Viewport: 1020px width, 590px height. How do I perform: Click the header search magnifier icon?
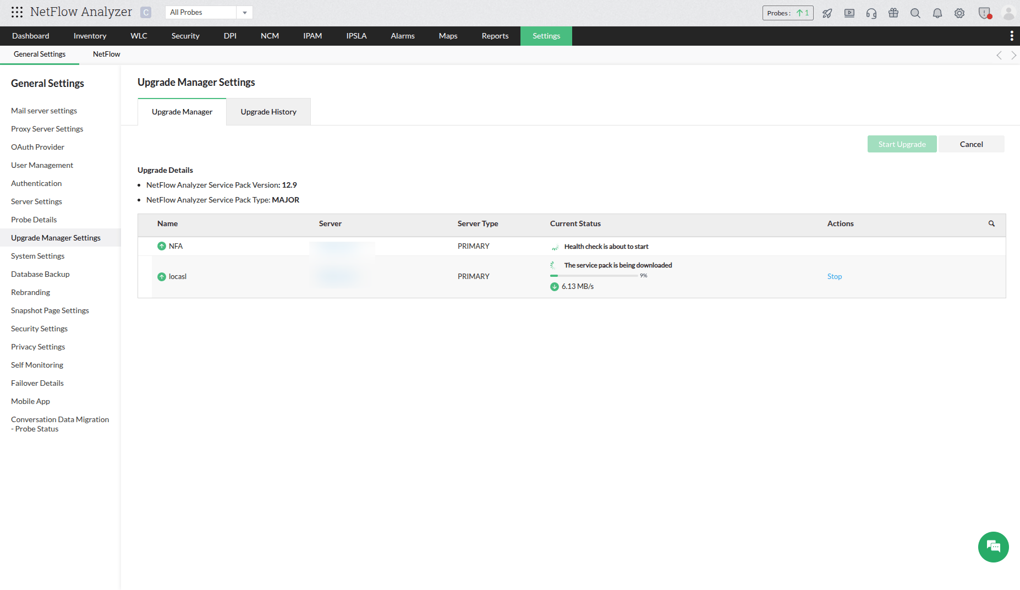pos(915,13)
